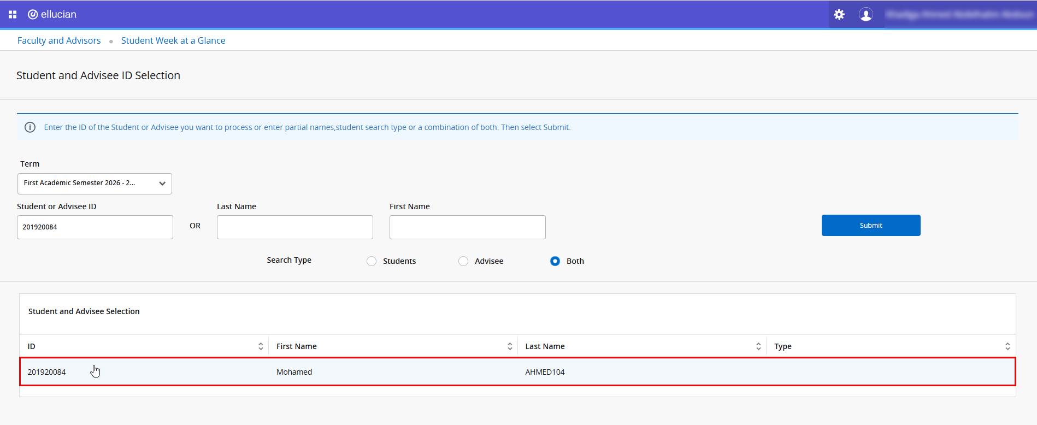The height and width of the screenshot is (425, 1037).
Task: Open the Term dropdown
Action: pyautogui.click(x=95, y=184)
